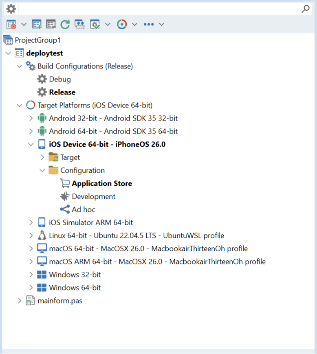317x354 pixels.
Task: Expand Linux 64-bit platform node
Action: [31, 236]
